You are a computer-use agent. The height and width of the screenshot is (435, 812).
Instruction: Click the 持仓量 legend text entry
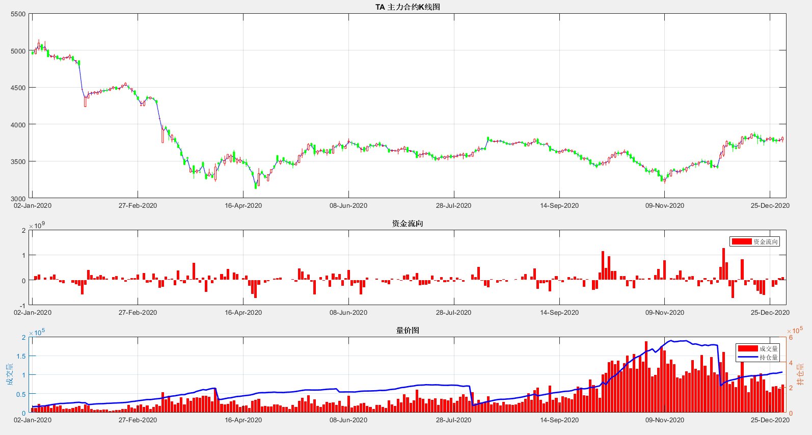(x=769, y=358)
